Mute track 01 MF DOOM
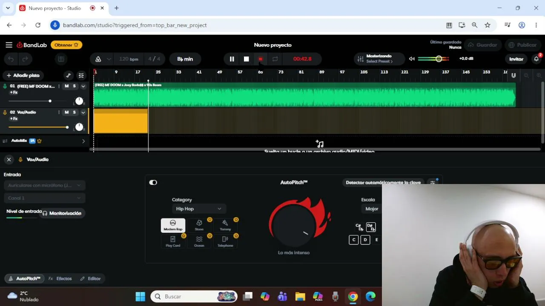The height and width of the screenshot is (306, 545). click(66, 86)
